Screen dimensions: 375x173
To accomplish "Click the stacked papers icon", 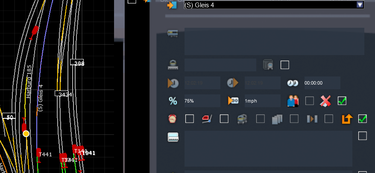I will (x=277, y=119).
